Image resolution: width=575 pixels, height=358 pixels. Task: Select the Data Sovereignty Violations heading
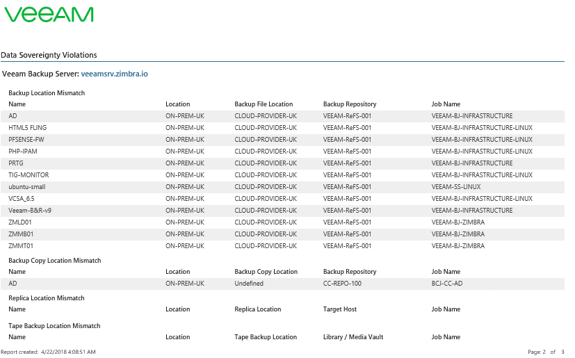49,55
